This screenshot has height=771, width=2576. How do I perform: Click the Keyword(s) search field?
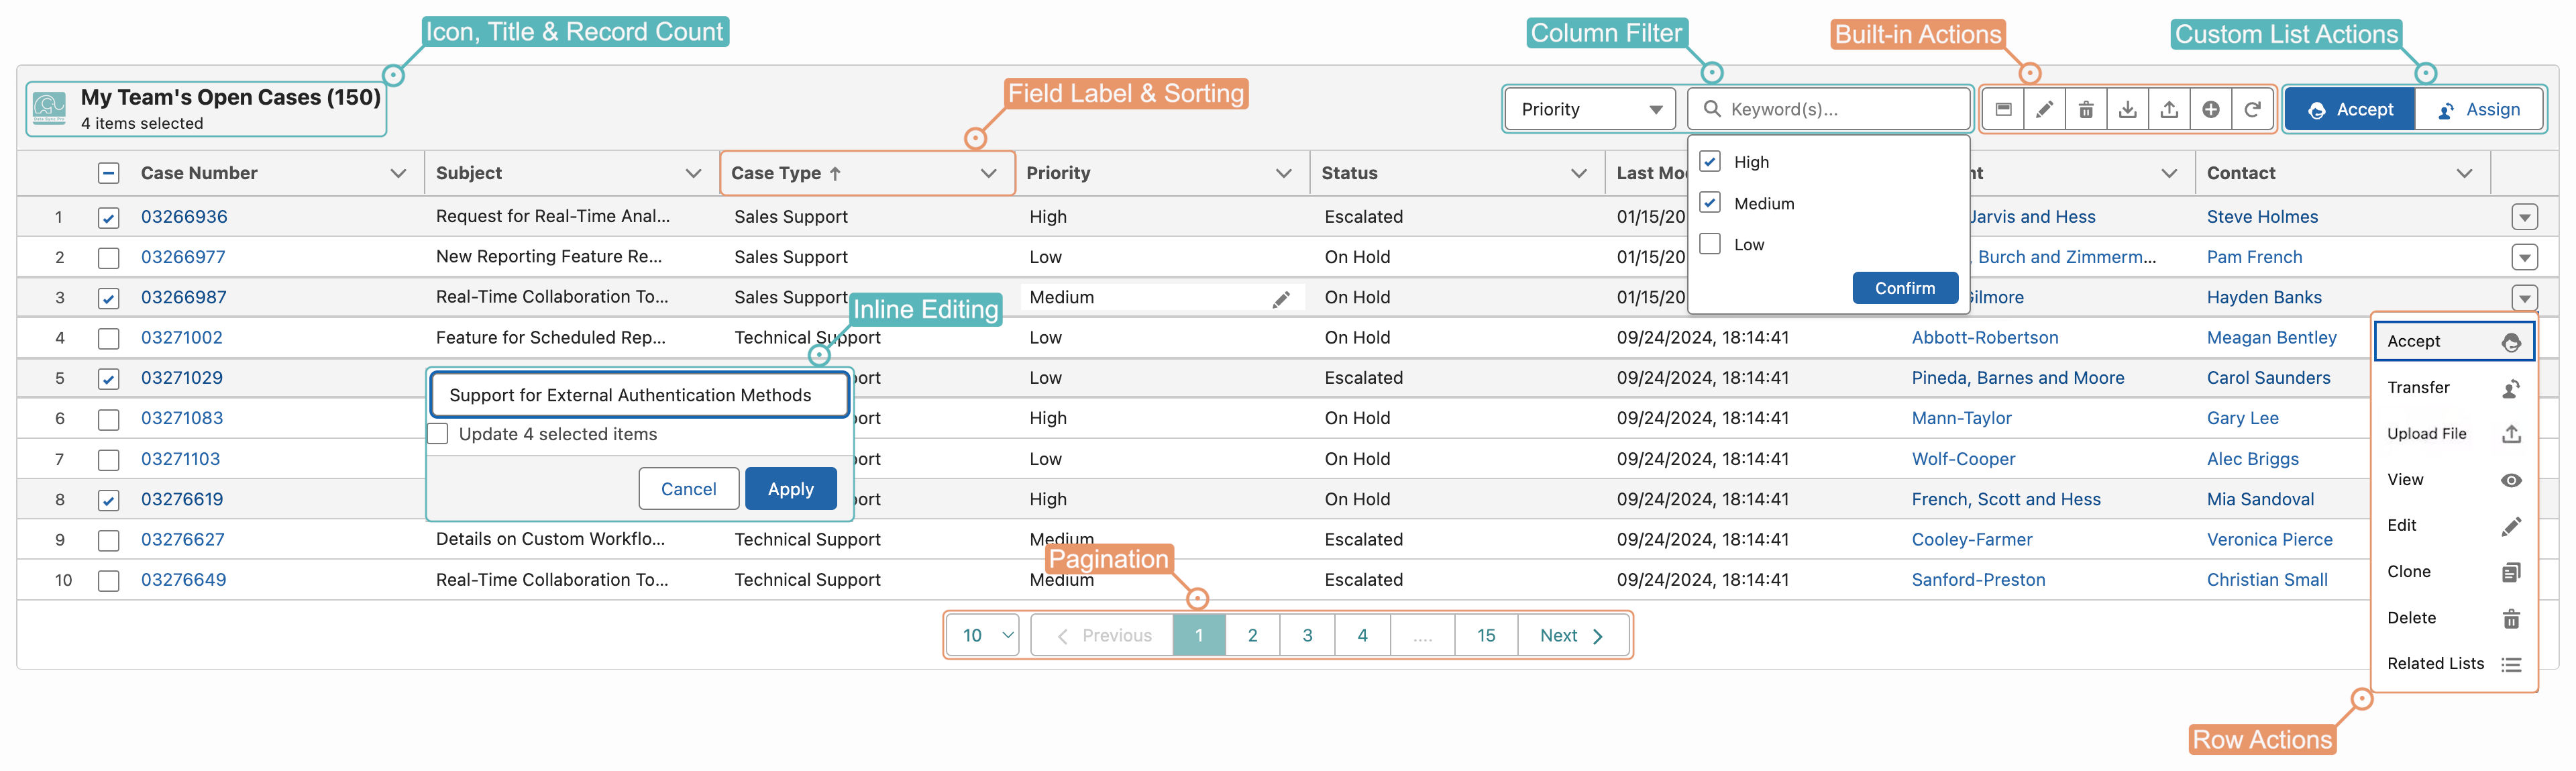point(1830,110)
